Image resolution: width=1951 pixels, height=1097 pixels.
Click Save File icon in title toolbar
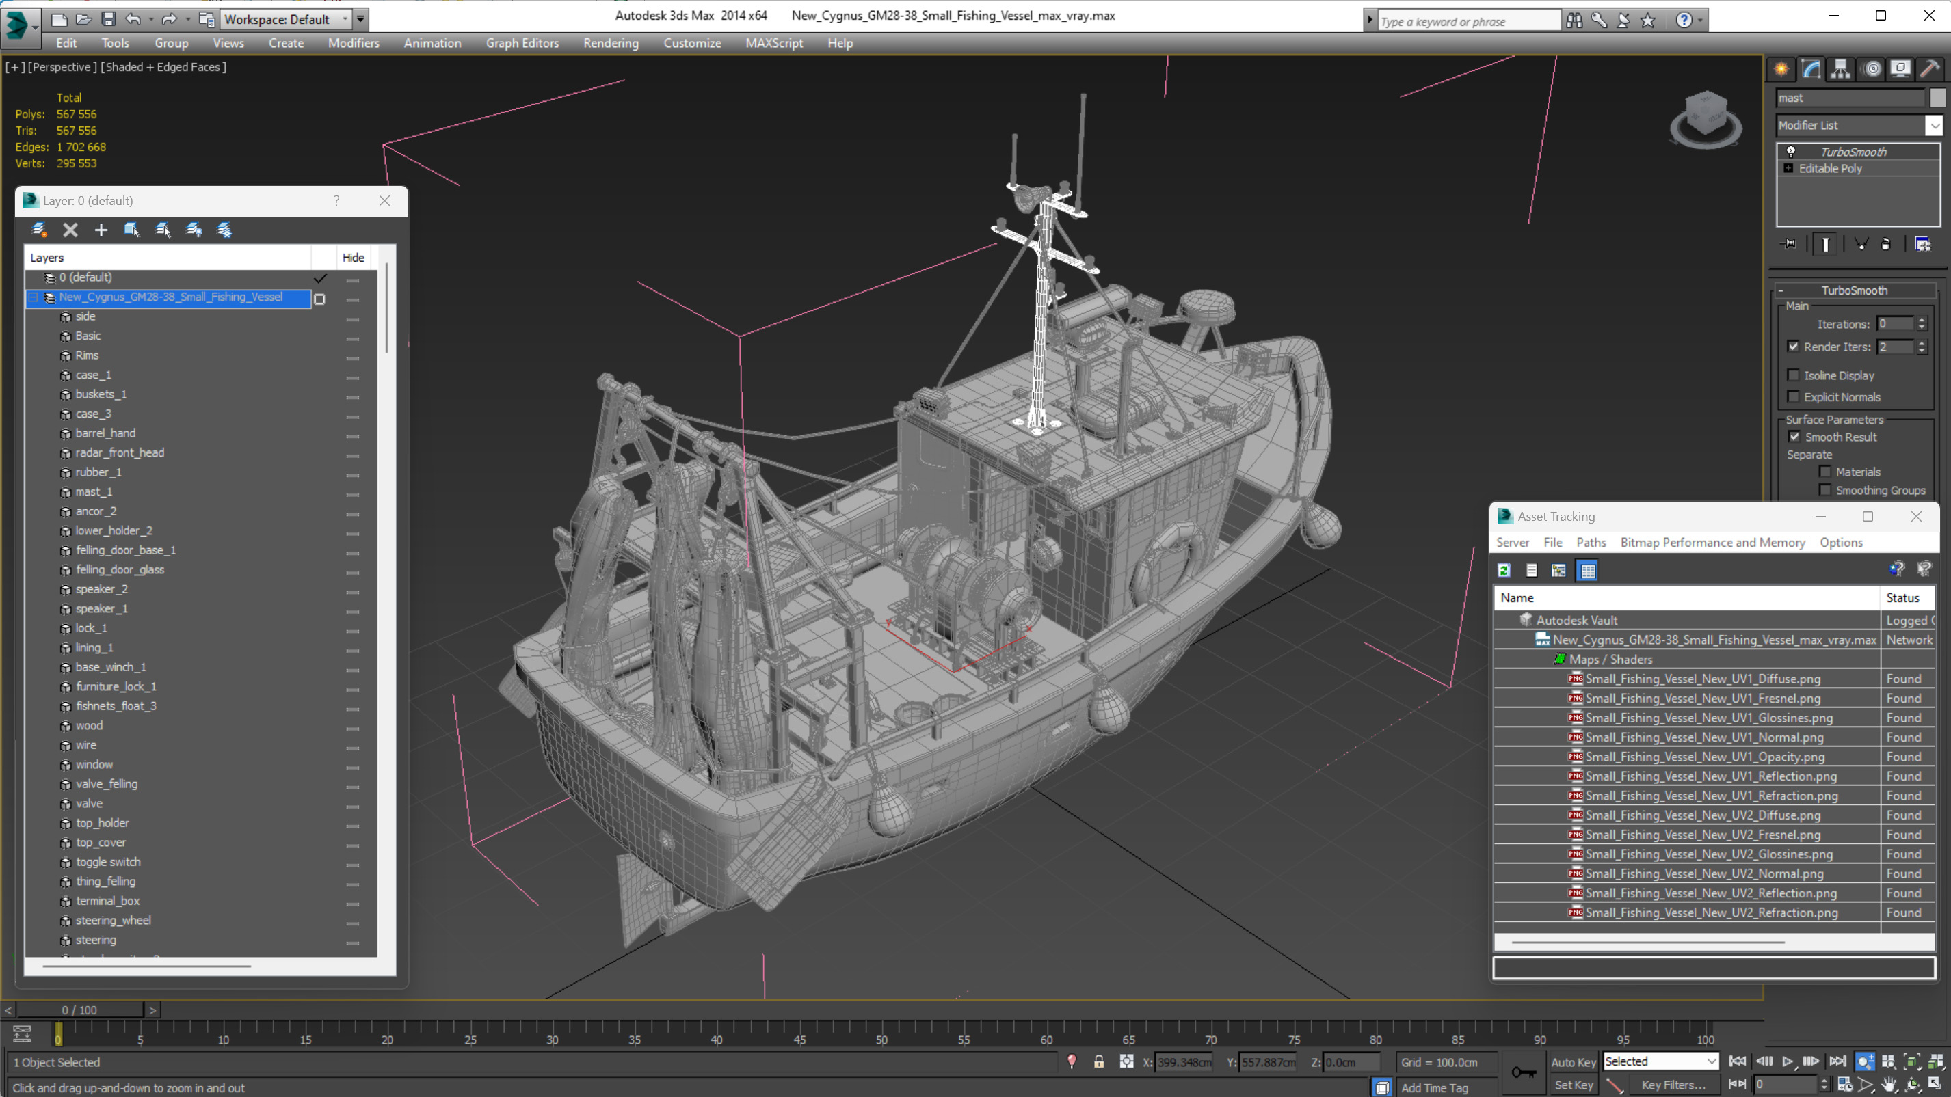pyautogui.click(x=109, y=19)
